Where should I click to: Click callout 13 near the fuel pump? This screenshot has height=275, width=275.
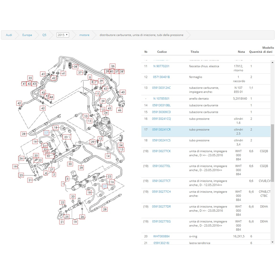89,121
